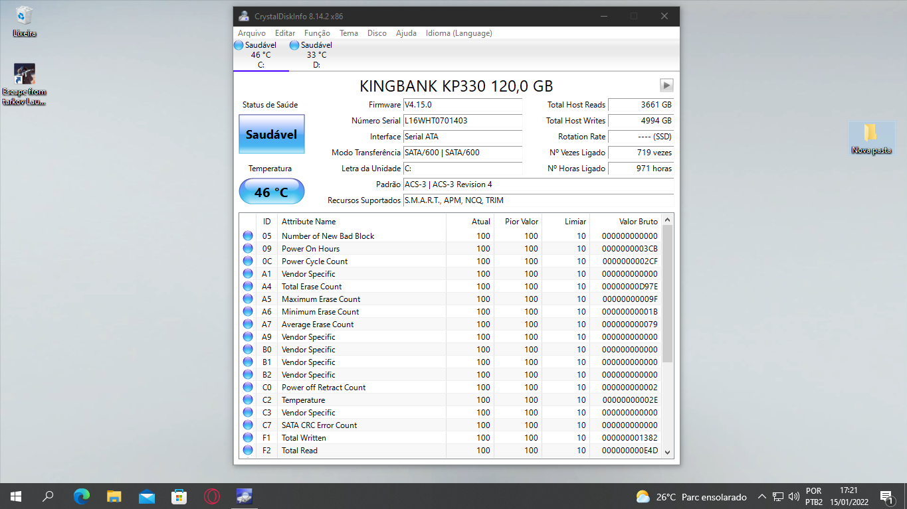Open taskbar search

point(48,496)
